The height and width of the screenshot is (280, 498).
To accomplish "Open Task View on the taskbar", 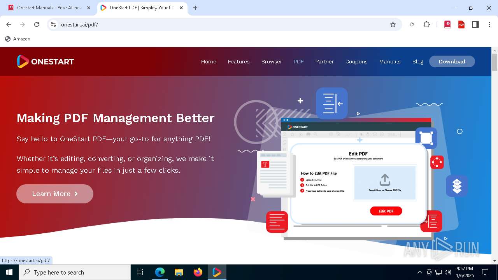I will [140, 272].
